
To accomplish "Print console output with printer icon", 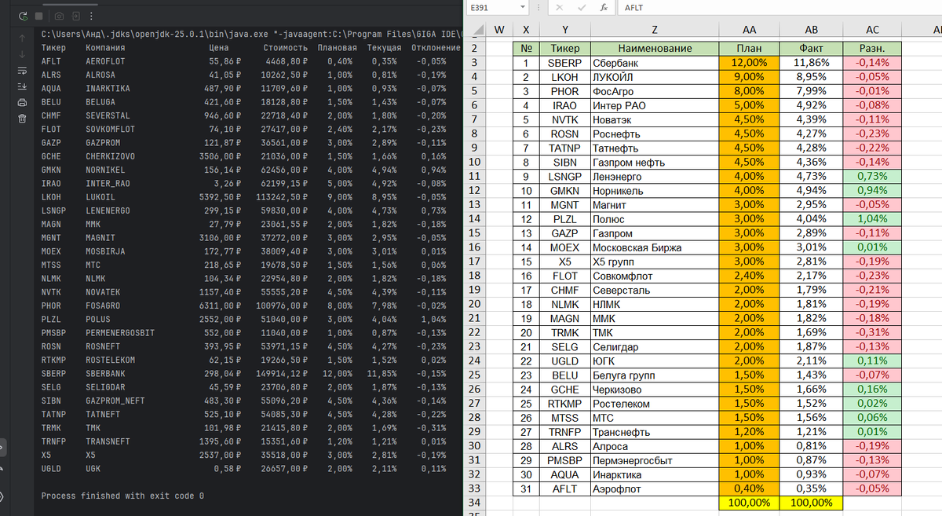I will (x=22, y=102).
